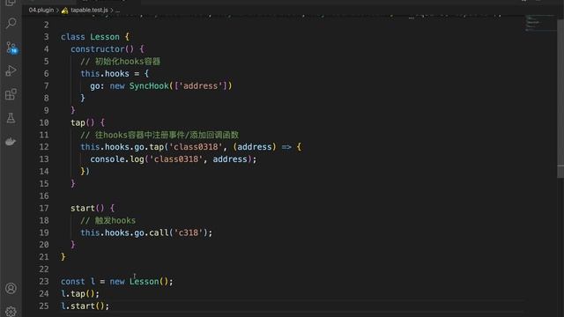Click the 04.plugin breadcrumb
Viewport: 564px width, 317px height.
(x=41, y=10)
